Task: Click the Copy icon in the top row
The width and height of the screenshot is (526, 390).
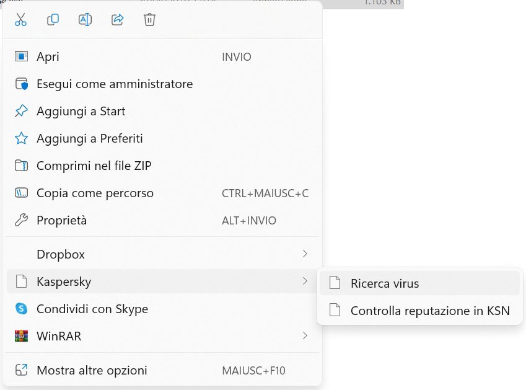Action: coord(53,20)
